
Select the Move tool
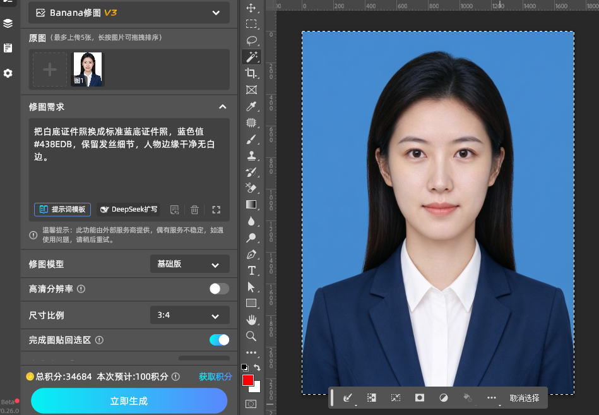pyautogui.click(x=251, y=8)
